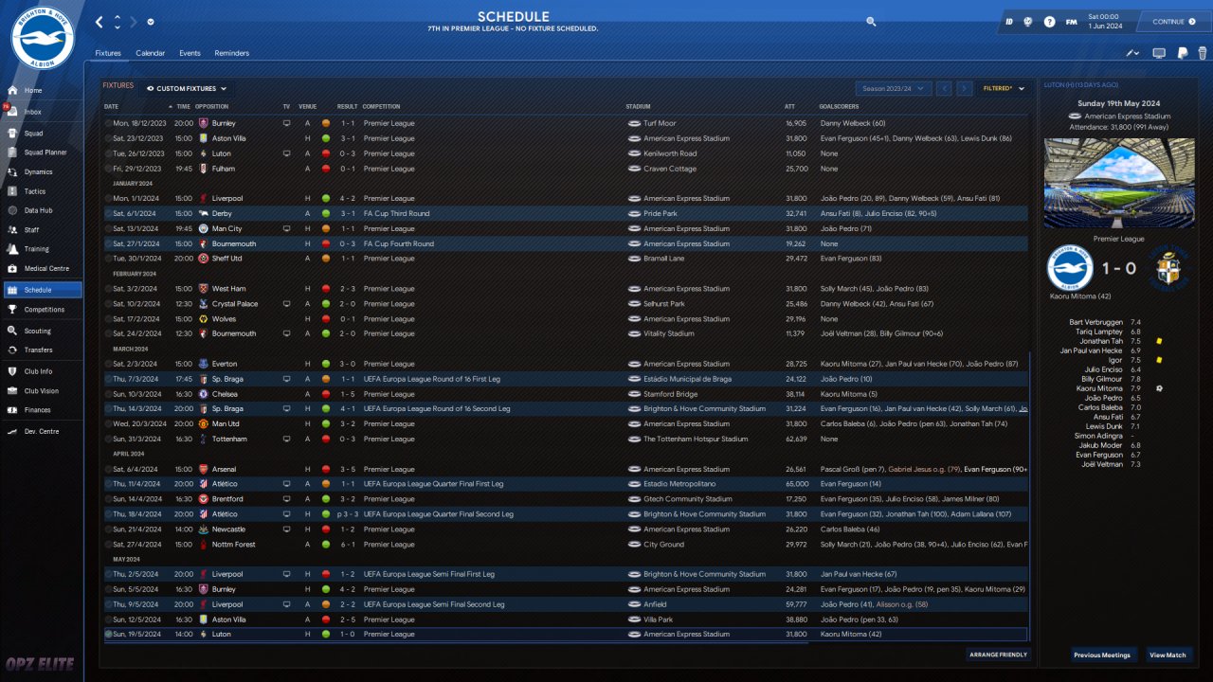Switch to the Fixtures tab
1213x682 pixels.
coord(108,53)
